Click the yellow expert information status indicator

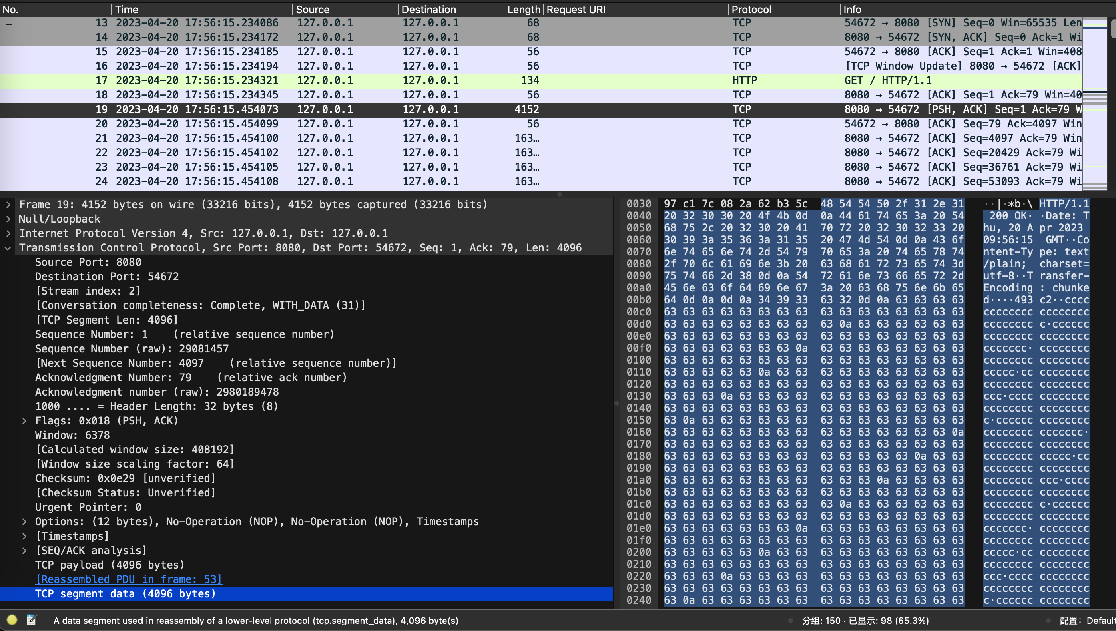[x=12, y=620]
